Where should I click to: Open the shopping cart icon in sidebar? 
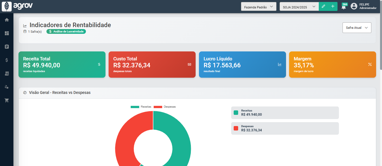click(x=7, y=100)
